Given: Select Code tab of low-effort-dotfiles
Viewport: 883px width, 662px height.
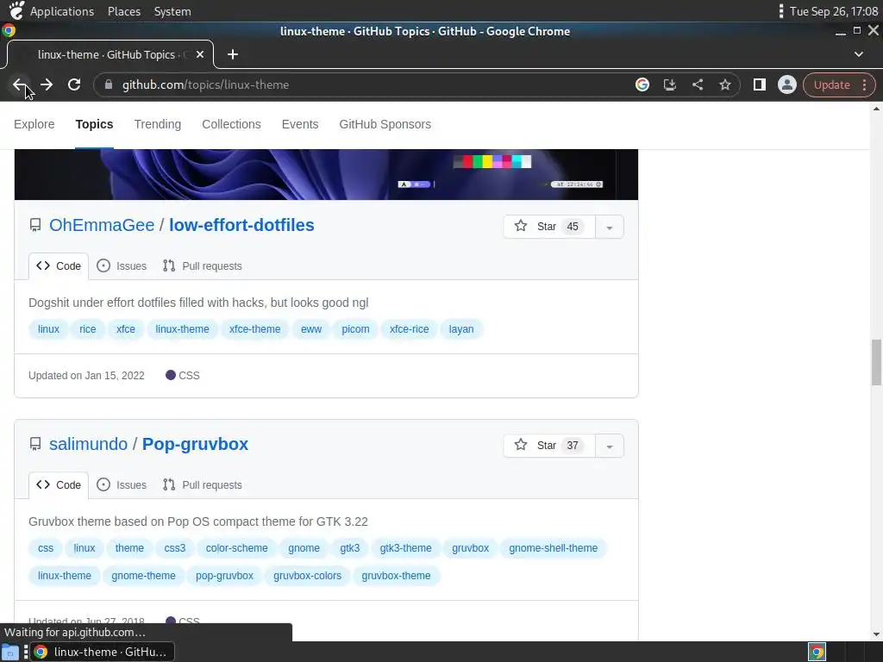Looking at the screenshot, I should point(59,266).
